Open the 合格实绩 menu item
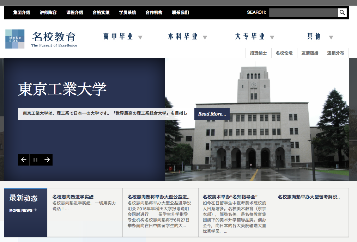This screenshot has height=242, width=357. coord(101,12)
